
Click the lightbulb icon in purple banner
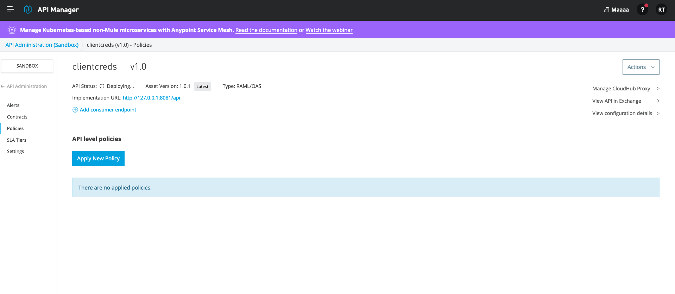tap(12, 30)
